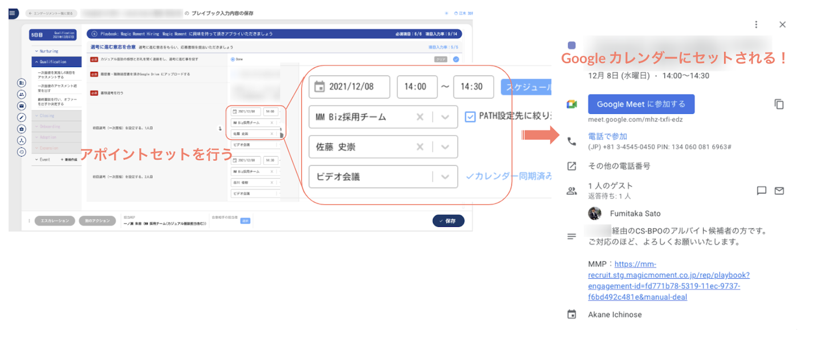Click the clock history icon in sidebar
The width and height of the screenshot is (821, 346).
point(22,152)
